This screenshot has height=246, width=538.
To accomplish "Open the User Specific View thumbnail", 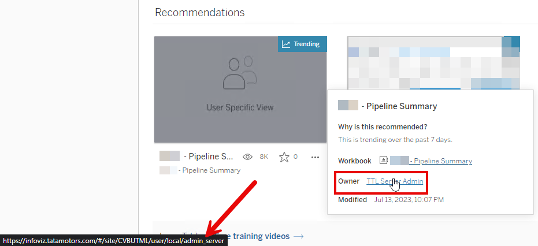I will (x=240, y=89).
